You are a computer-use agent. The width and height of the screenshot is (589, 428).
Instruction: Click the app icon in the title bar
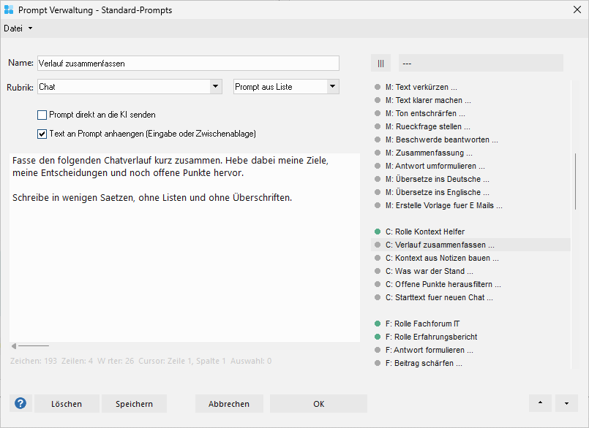9,9
